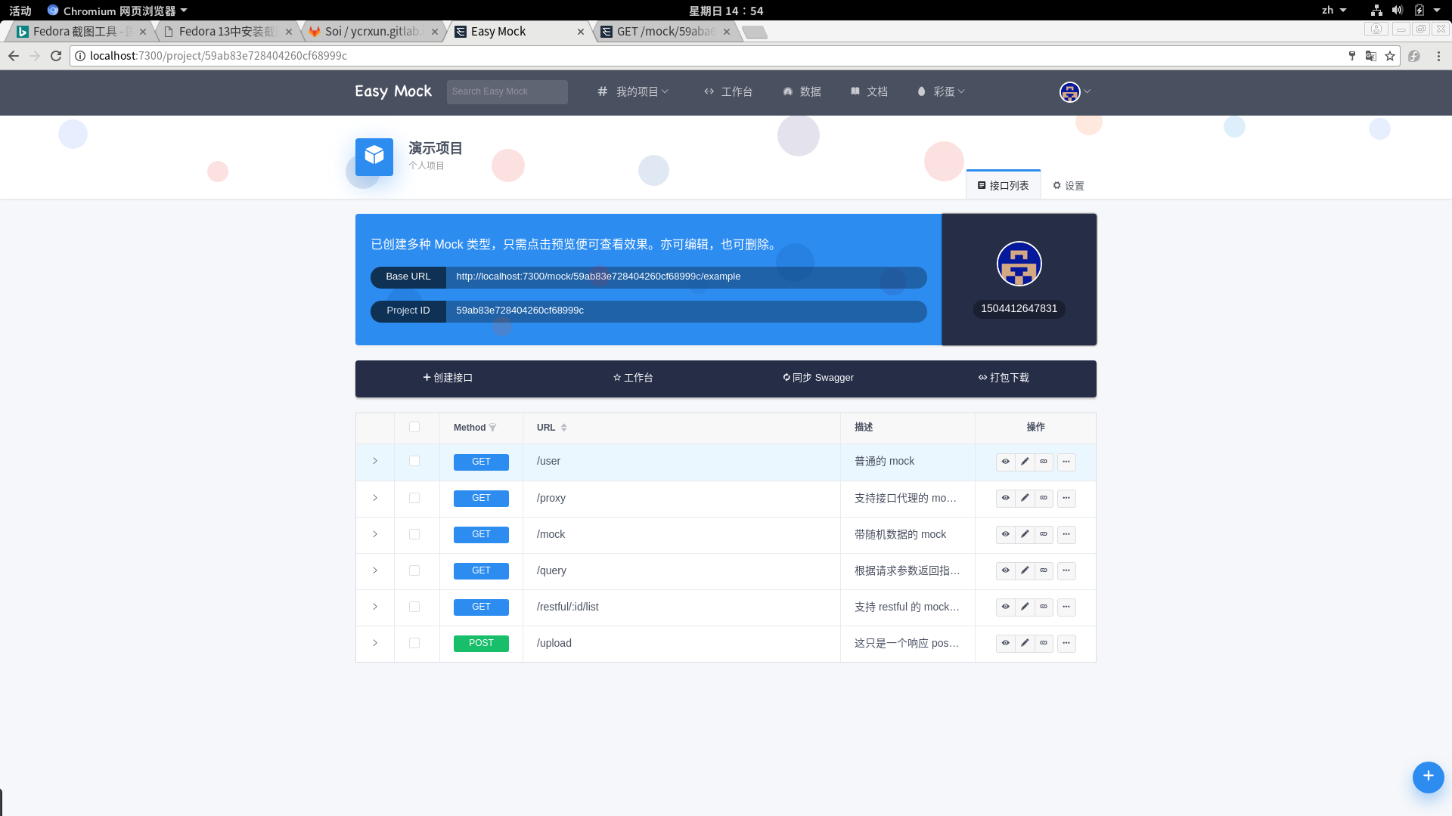Open 数据 in the top navbar

802,91
